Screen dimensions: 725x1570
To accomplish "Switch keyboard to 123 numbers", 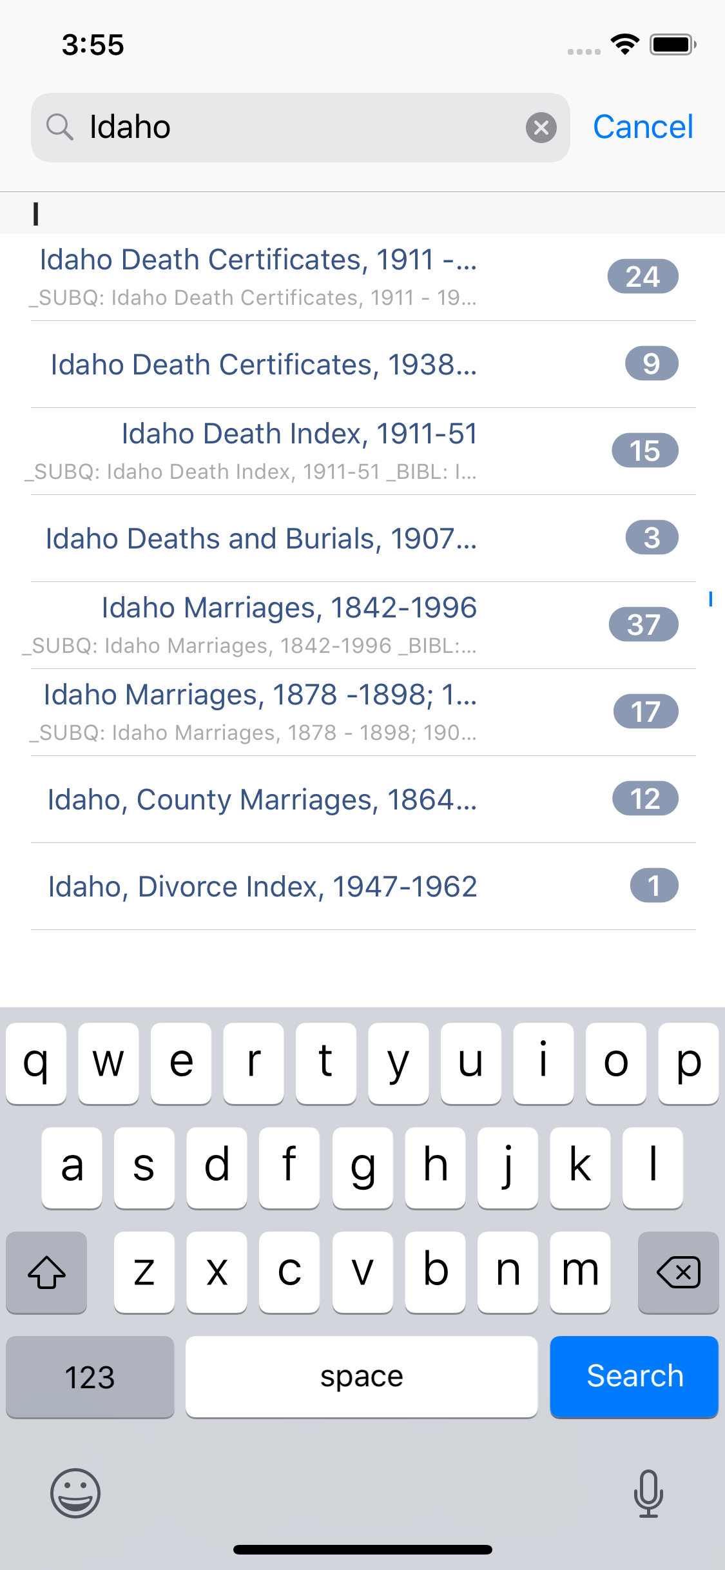I will 90,1377.
